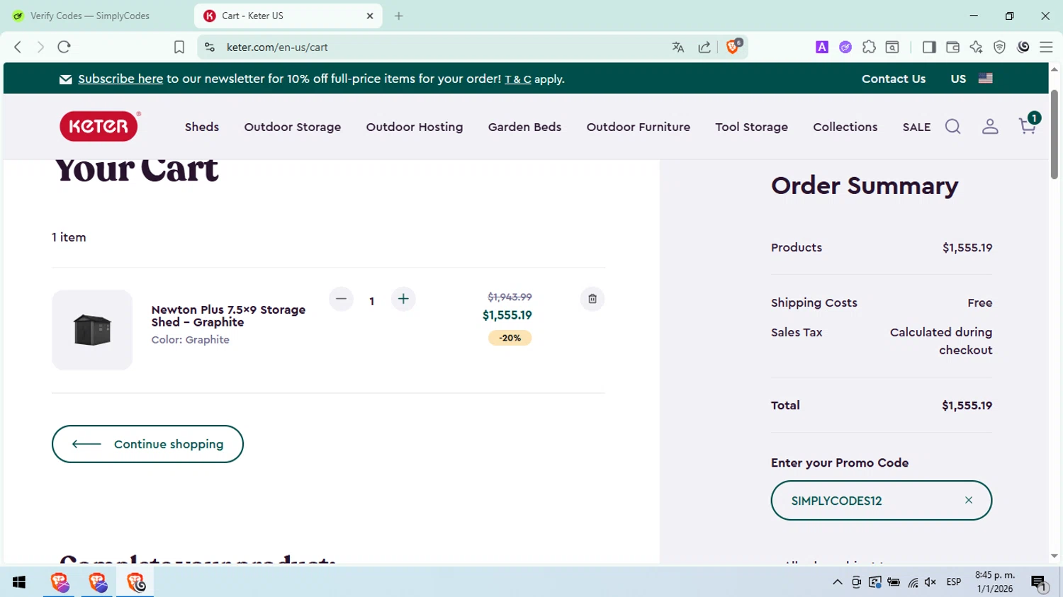Screen dimensions: 1063x597
Task: Click the Total $1,555.19 amount
Action: 967,405
